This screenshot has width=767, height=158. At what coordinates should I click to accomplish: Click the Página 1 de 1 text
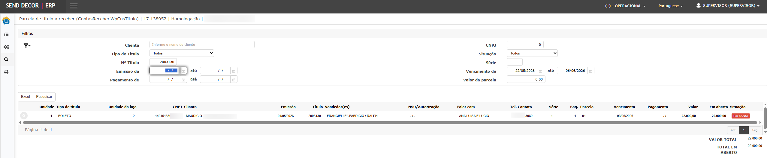click(38, 130)
